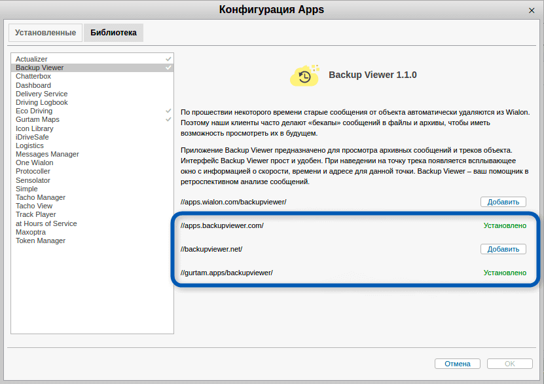Select One Wialon app

coord(92,163)
